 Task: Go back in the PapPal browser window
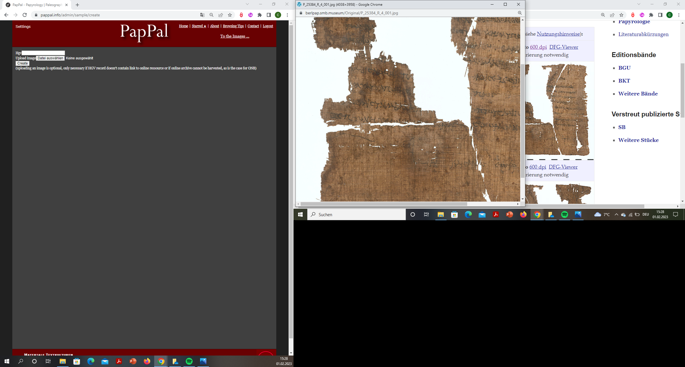[x=6, y=15]
